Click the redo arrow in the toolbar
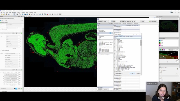Image resolution: width=180 pixels, height=101 pixels. (12, 14)
